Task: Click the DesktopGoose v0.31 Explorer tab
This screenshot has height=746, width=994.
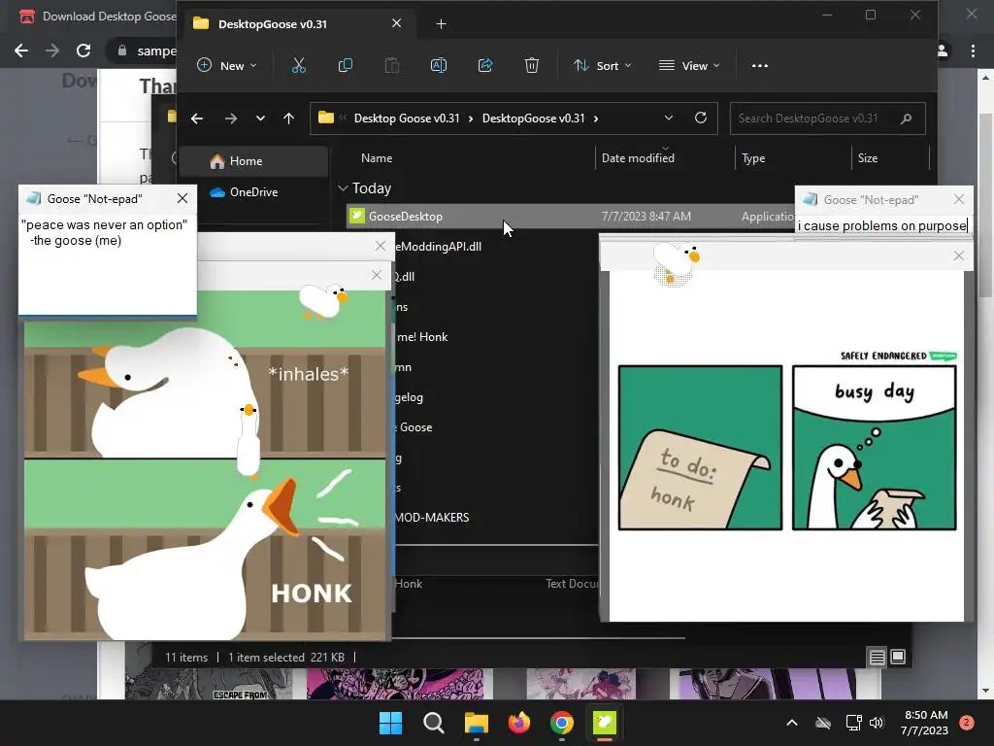Action: (x=298, y=24)
